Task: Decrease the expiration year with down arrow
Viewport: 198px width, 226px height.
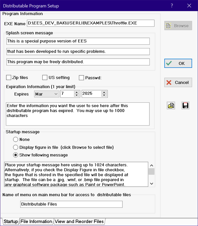Action: click(x=104, y=96)
